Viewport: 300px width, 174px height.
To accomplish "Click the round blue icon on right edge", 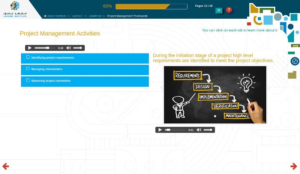I will [x=295, y=61].
